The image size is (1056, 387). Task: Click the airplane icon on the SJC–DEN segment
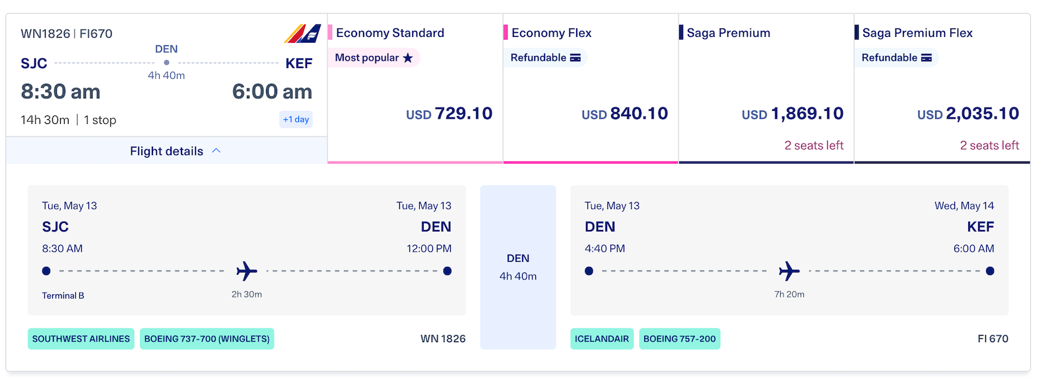[x=246, y=271]
